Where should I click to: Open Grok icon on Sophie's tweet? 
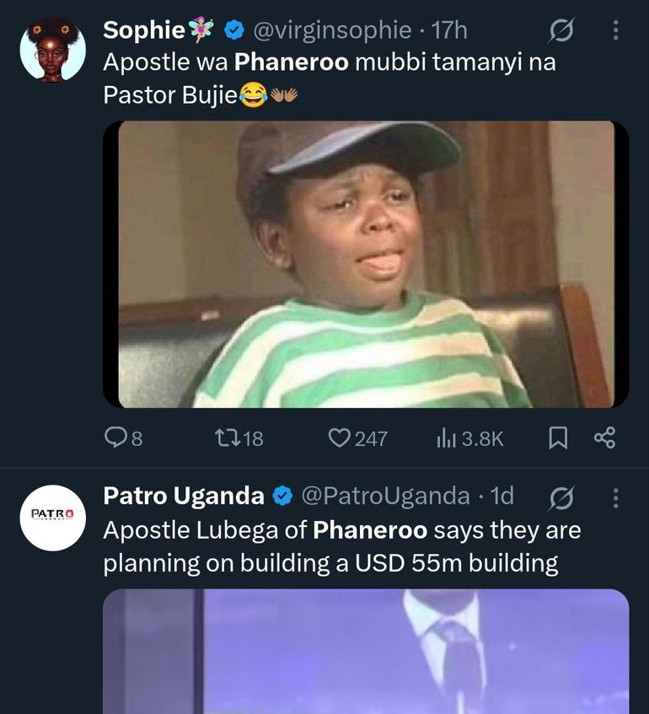(x=560, y=32)
